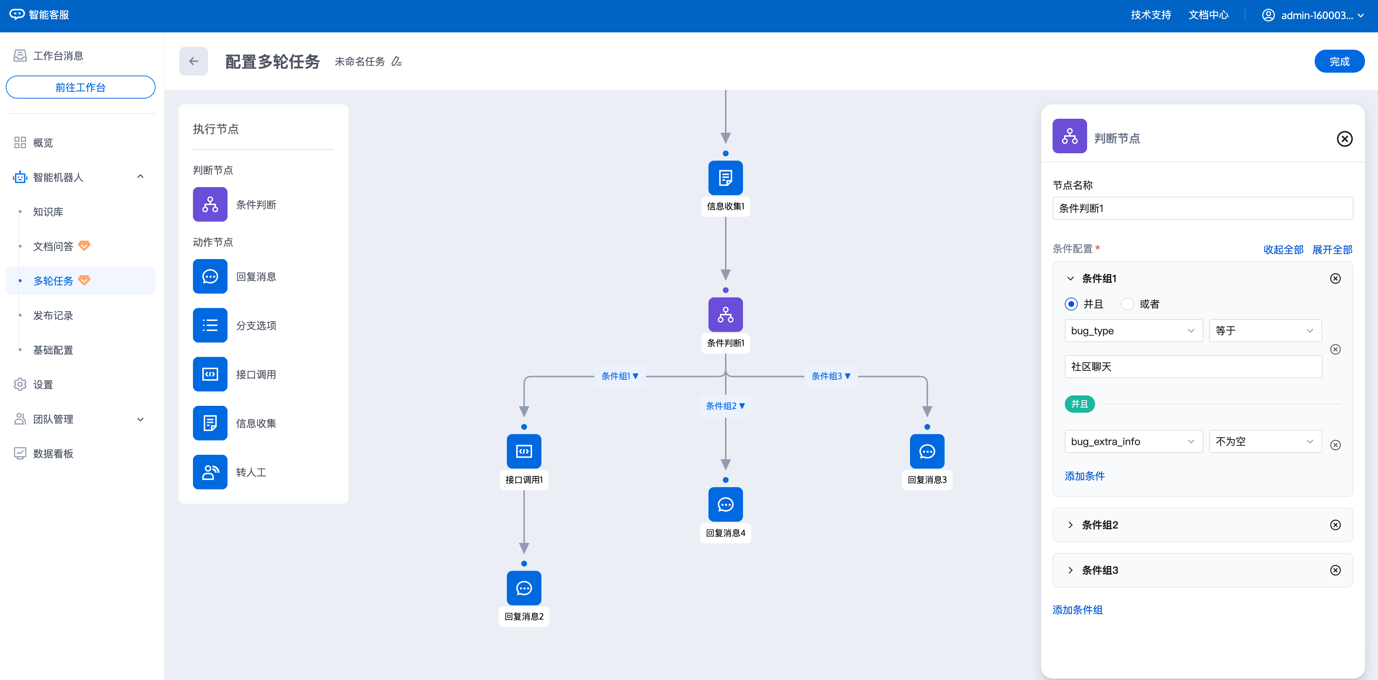Open the bug_type variable dropdown

(1133, 331)
